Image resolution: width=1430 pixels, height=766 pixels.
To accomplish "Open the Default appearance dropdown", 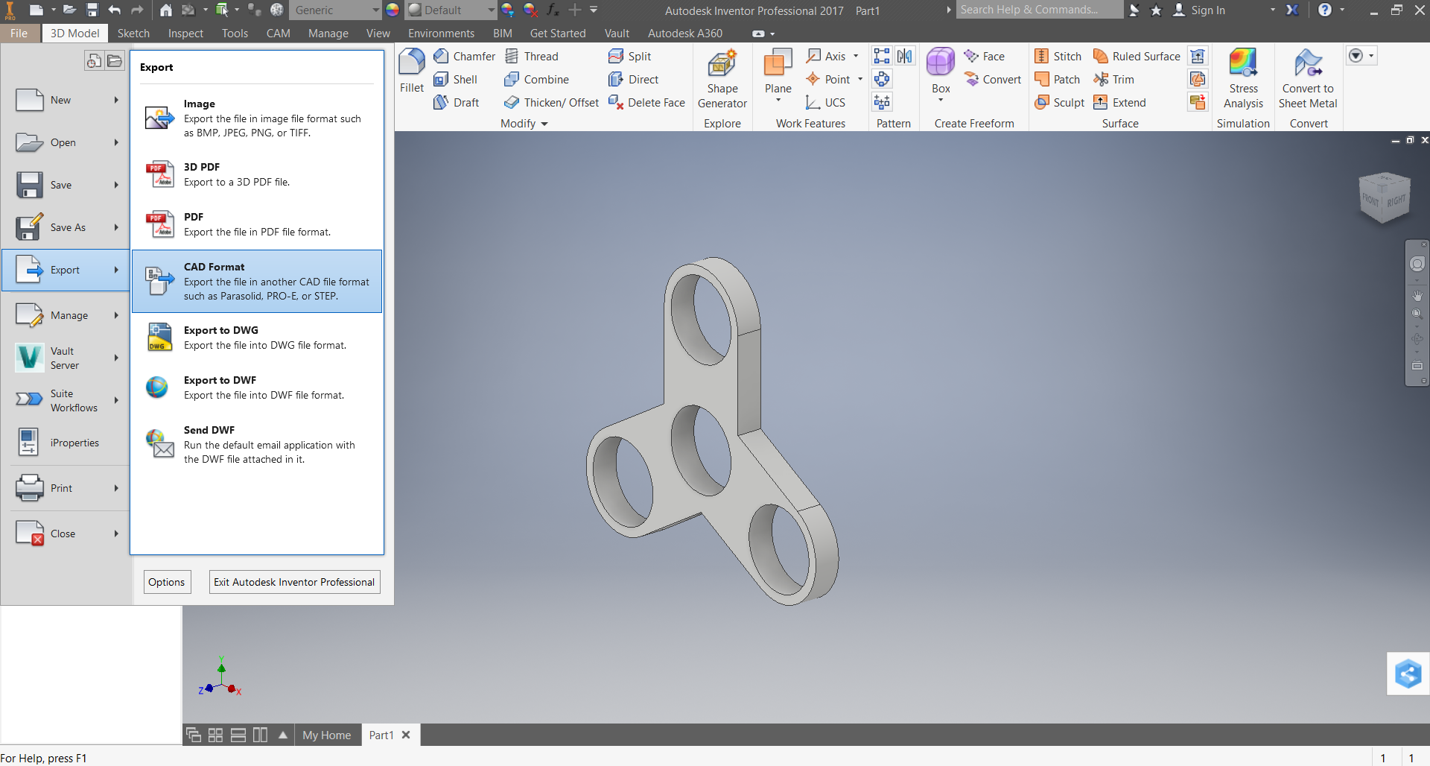I will [x=451, y=10].
